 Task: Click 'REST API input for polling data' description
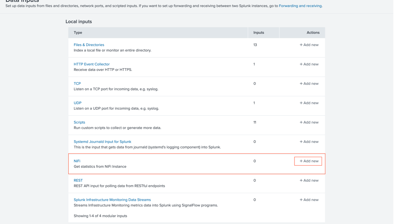[119, 186]
